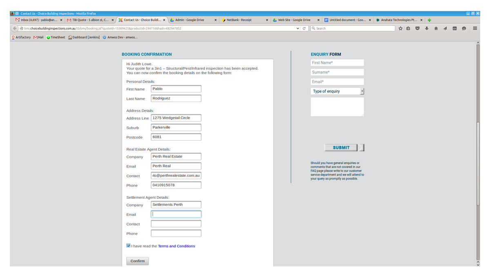Click the enquiry Surname* field
The image size is (490, 277).
pyautogui.click(x=337, y=72)
